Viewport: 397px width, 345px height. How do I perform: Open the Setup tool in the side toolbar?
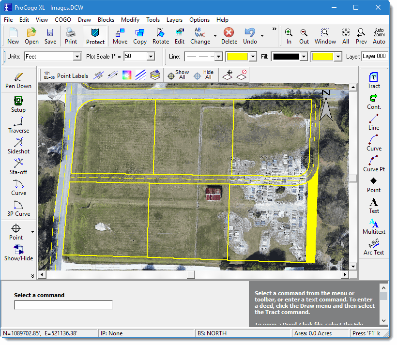click(x=18, y=104)
